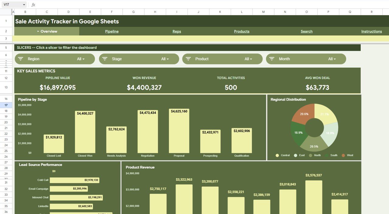This screenshot has height=214, width=389.
Task: Click the Stage slicer filter icon
Action: tap(104, 59)
